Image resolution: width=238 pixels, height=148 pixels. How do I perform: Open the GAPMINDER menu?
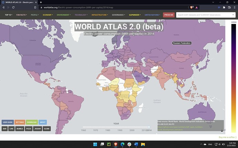pos(135,15)
